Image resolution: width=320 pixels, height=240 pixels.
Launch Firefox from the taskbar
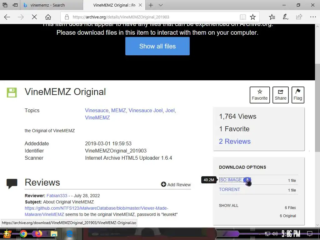[38, 233]
